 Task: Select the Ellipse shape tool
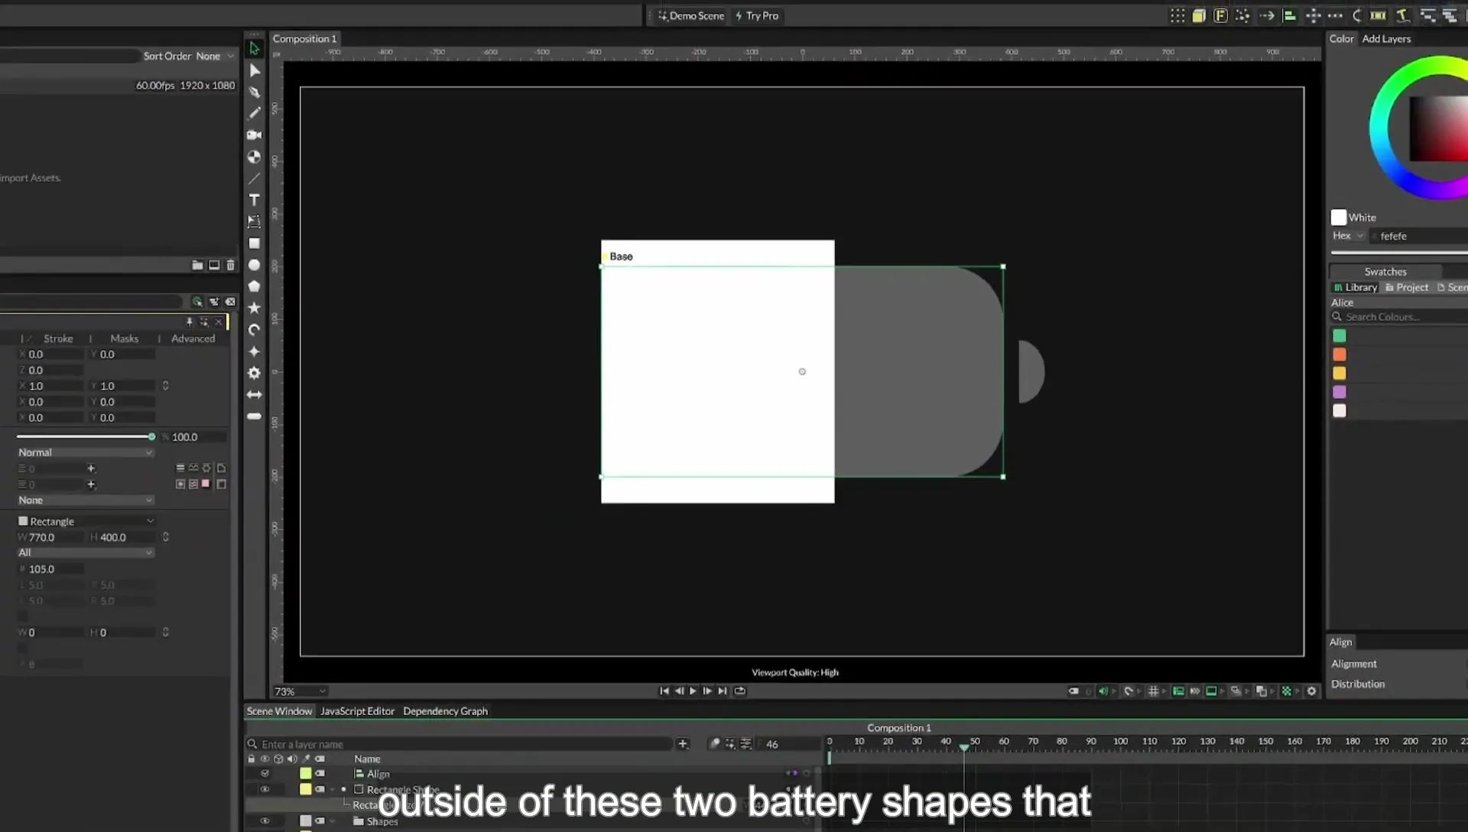pos(255,265)
